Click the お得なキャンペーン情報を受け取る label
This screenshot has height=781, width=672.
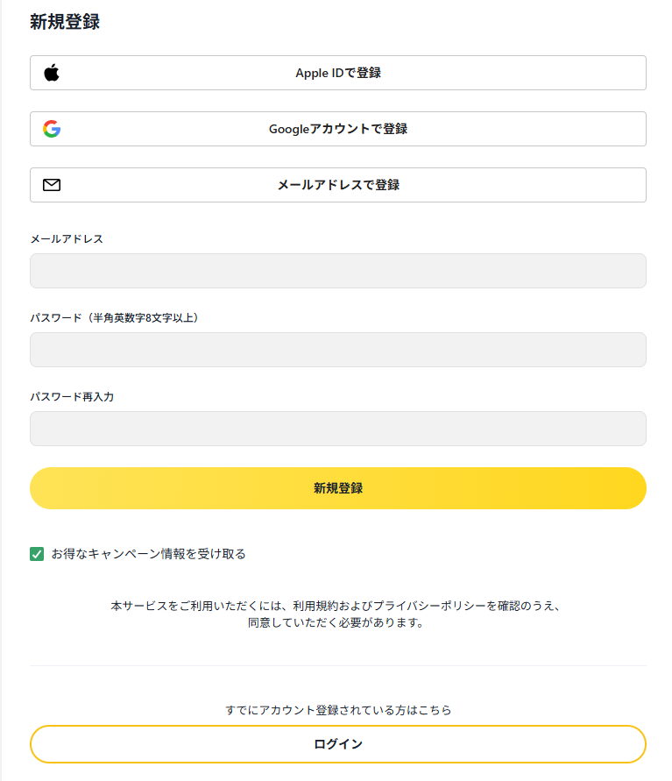(148, 554)
